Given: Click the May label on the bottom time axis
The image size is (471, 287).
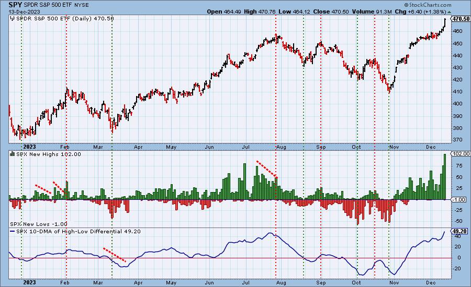Looking at the screenshot, I should (x=171, y=282).
